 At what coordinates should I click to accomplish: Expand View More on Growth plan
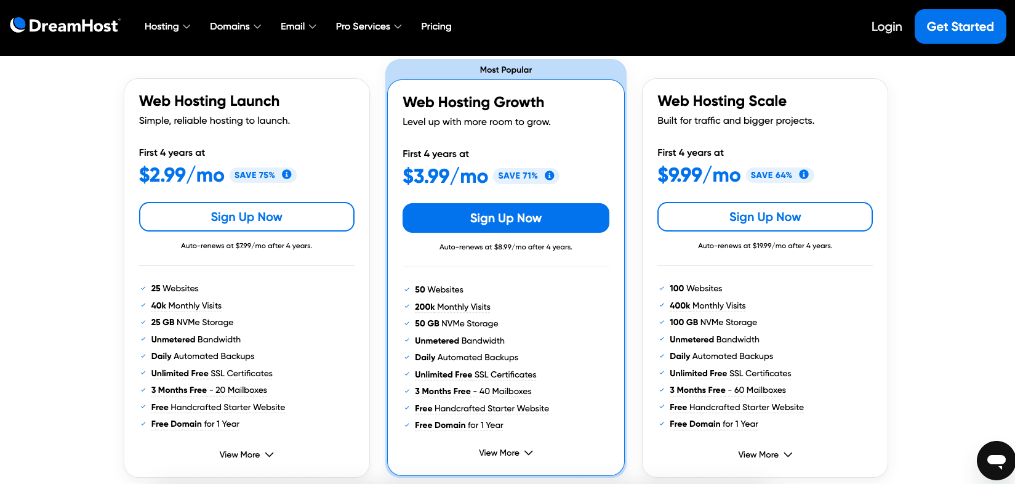click(x=505, y=453)
